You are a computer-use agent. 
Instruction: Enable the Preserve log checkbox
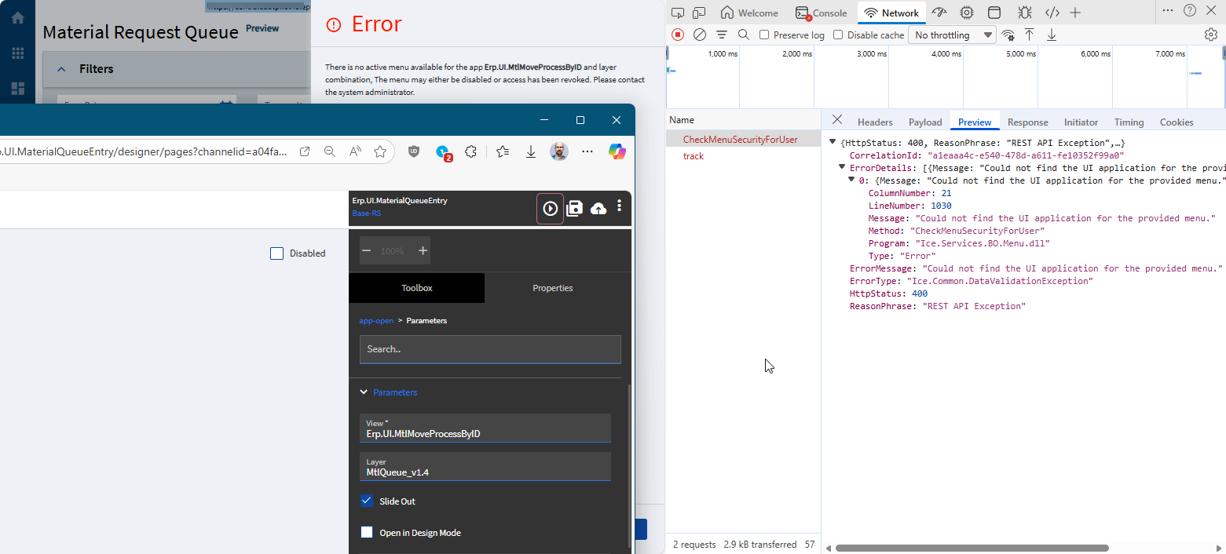click(x=764, y=35)
